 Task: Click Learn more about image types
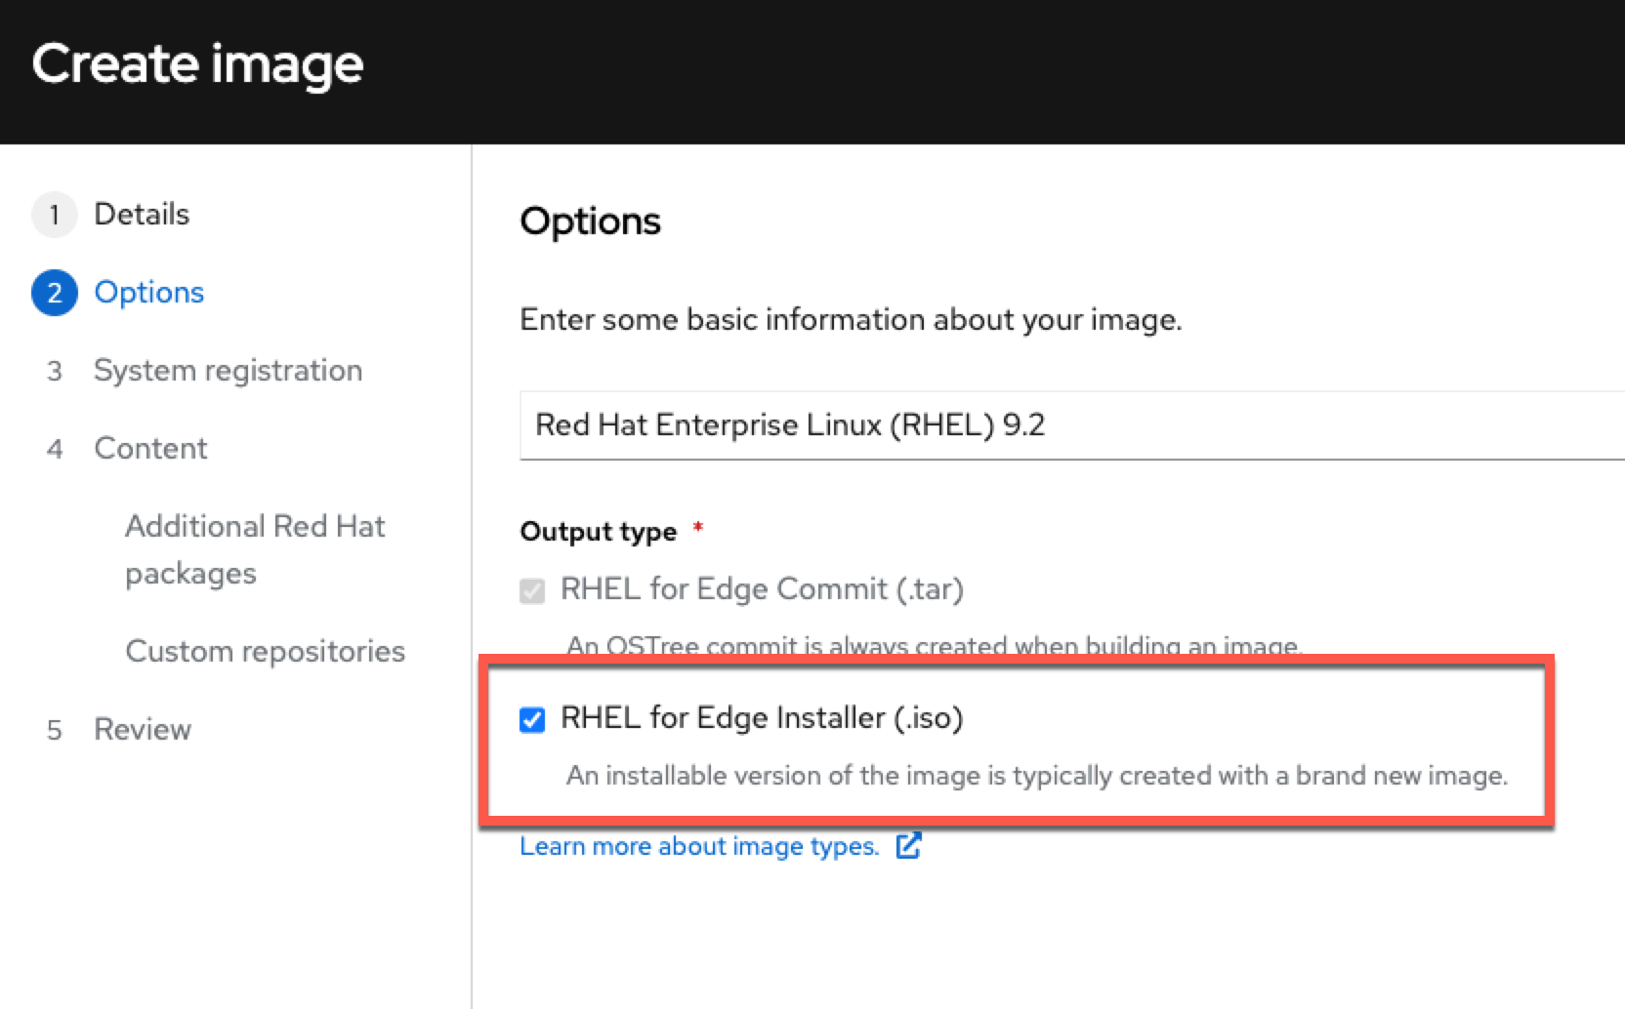699,846
